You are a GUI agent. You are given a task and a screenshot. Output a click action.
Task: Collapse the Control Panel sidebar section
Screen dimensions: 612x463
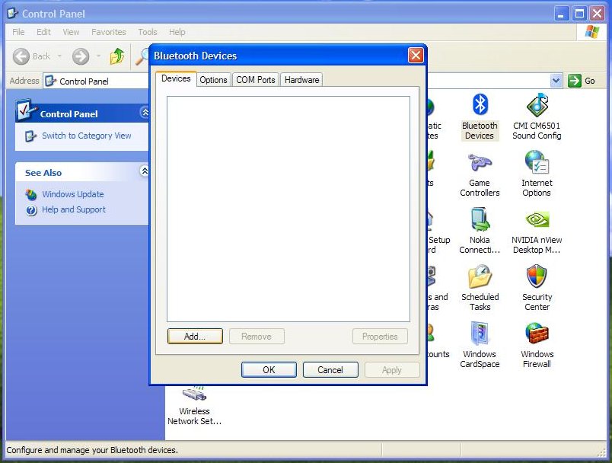pos(145,113)
